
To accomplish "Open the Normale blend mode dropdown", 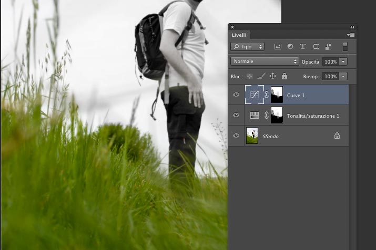I will (265, 61).
